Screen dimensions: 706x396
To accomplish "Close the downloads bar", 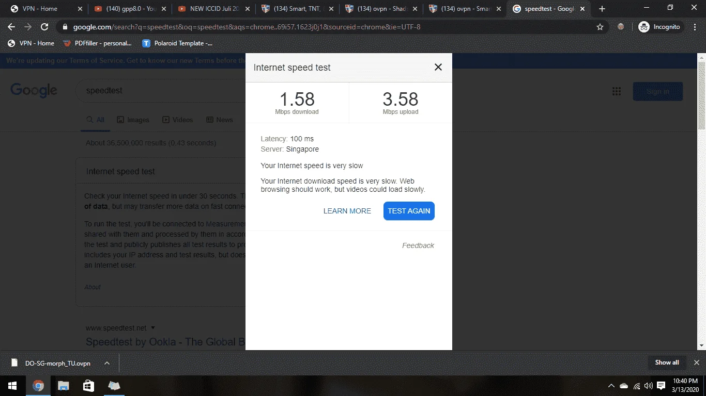I will (696, 362).
